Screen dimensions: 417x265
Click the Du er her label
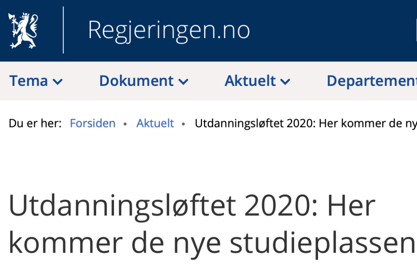click(x=35, y=123)
